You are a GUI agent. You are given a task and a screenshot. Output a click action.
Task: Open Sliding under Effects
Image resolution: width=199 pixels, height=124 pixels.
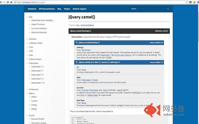click(x=34, y=109)
